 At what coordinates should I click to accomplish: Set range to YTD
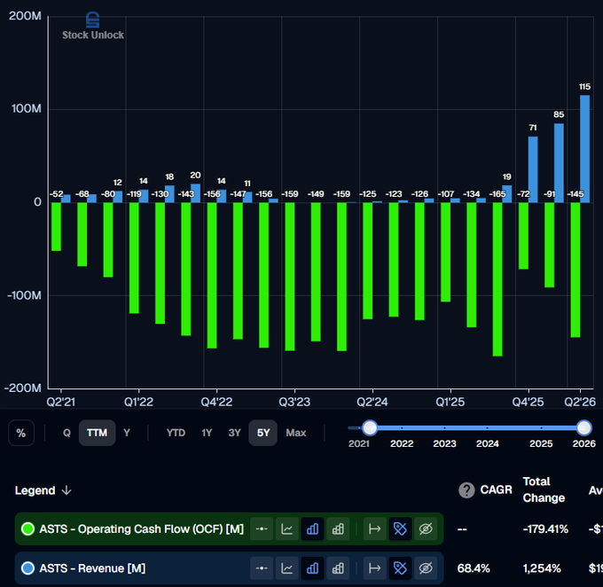(x=176, y=433)
